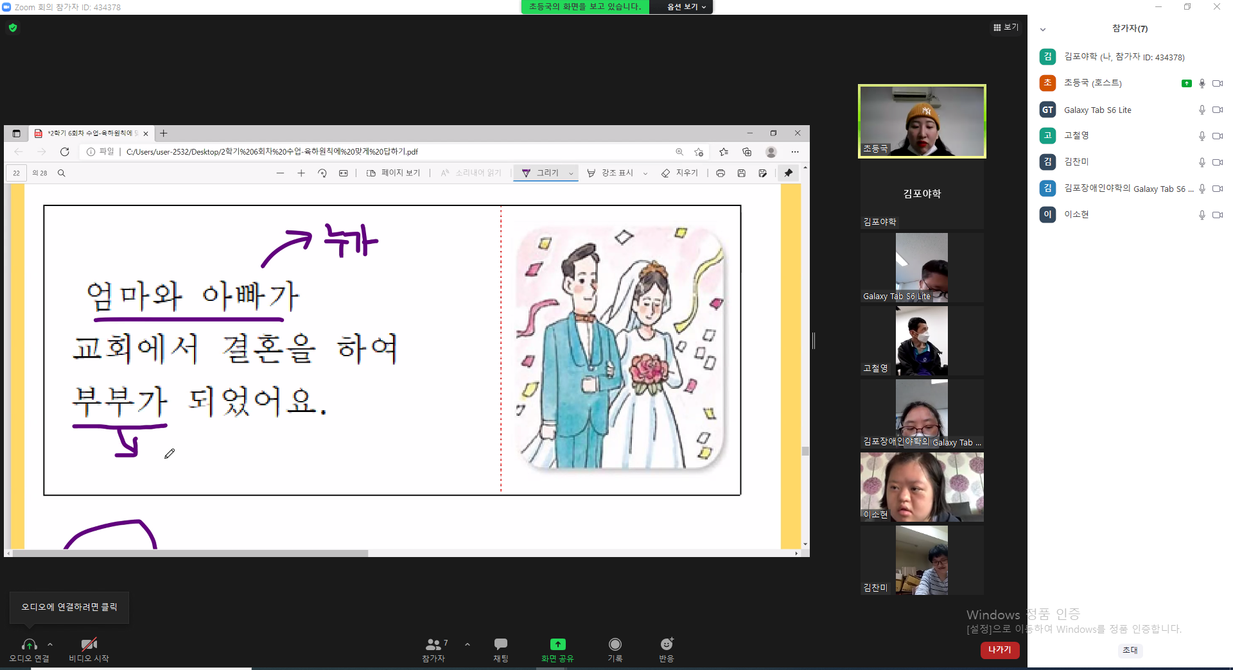Screen dimensions: 1233x670
Task: Select the 고철영 video thumbnail
Action: [x=922, y=341]
